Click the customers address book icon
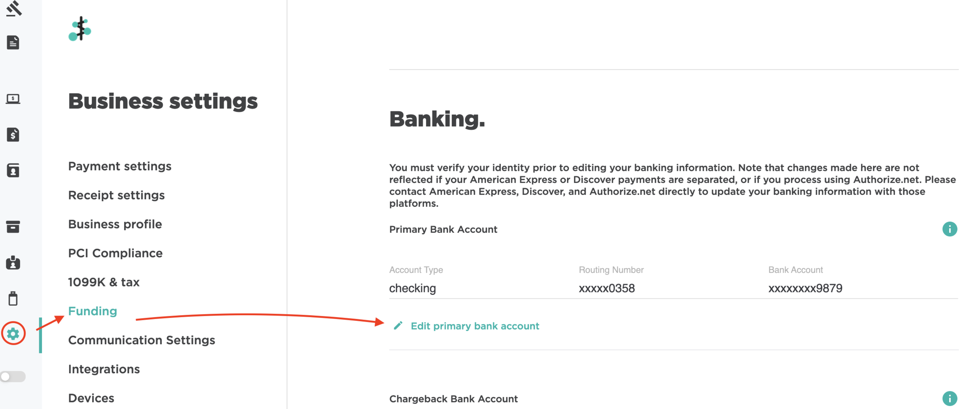Image resolution: width=972 pixels, height=409 pixels. [x=14, y=171]
